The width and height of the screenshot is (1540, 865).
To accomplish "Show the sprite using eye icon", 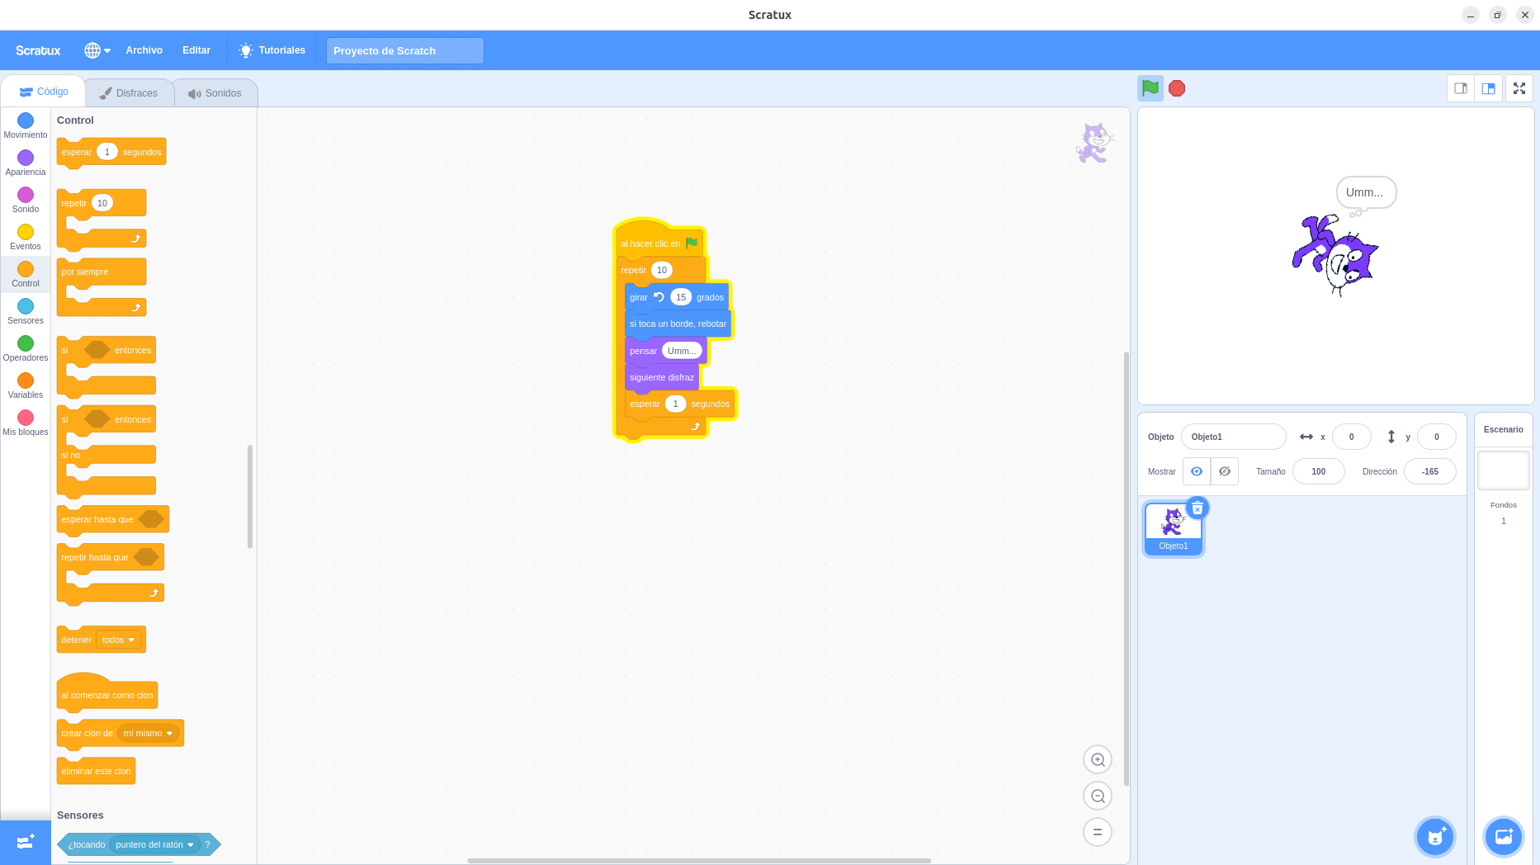I will click(1196, 471).
